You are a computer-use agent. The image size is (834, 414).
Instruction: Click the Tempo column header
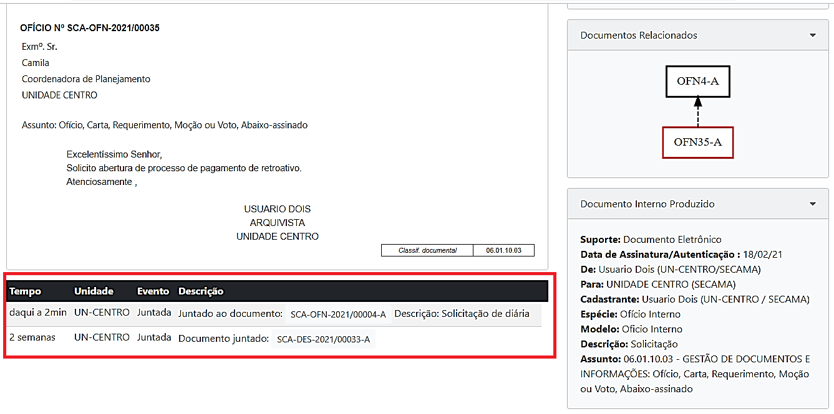tap(26, 291)
